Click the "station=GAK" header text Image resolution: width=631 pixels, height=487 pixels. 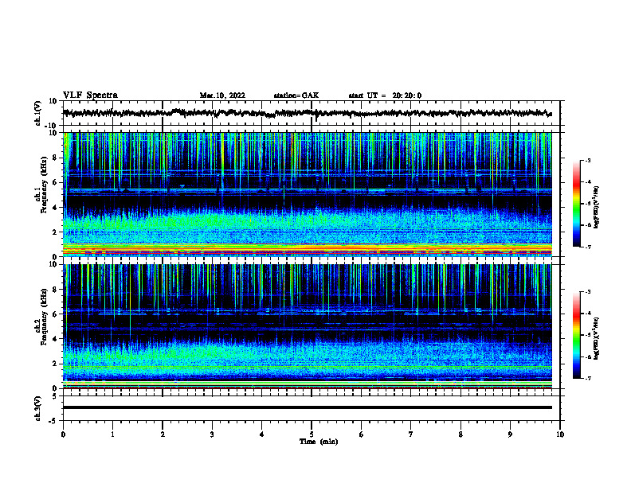click(x=296, y=95)
